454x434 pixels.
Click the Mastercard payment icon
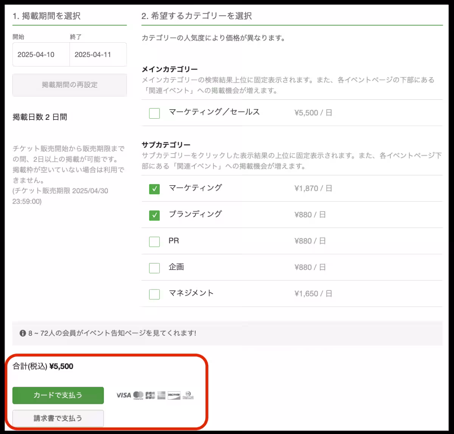coord(138,395)
